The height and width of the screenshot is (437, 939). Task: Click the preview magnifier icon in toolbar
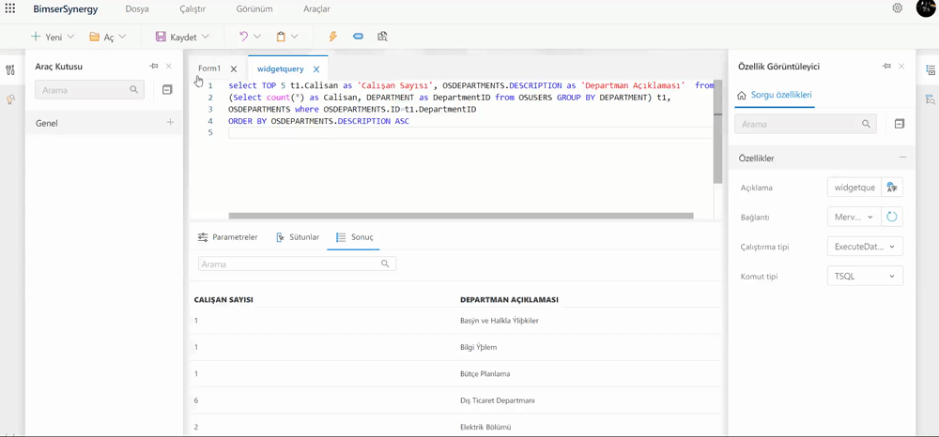[382, 37]
